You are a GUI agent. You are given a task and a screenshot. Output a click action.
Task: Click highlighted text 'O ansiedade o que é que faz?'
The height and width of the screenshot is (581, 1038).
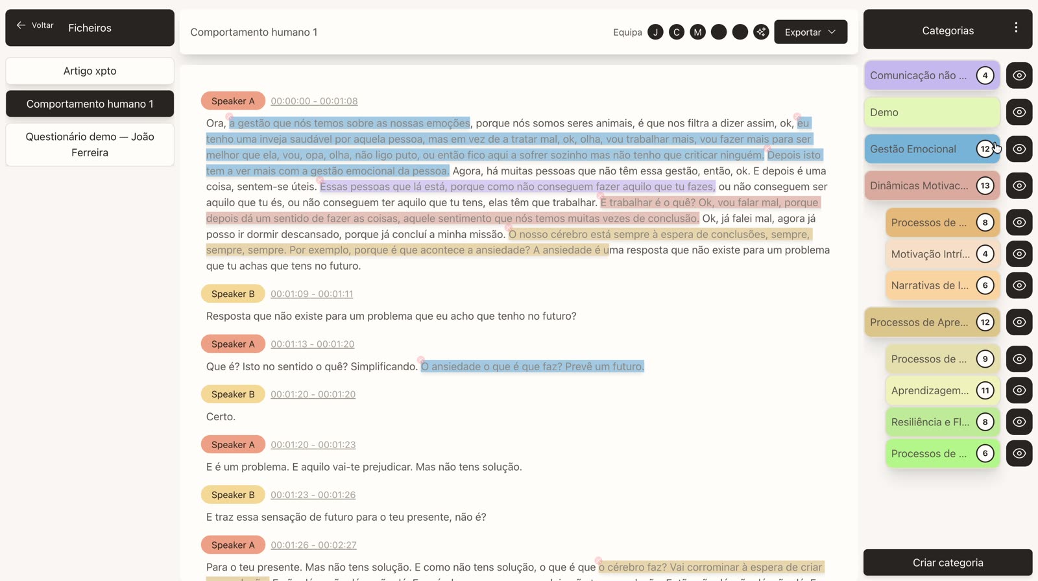(492, 366)
